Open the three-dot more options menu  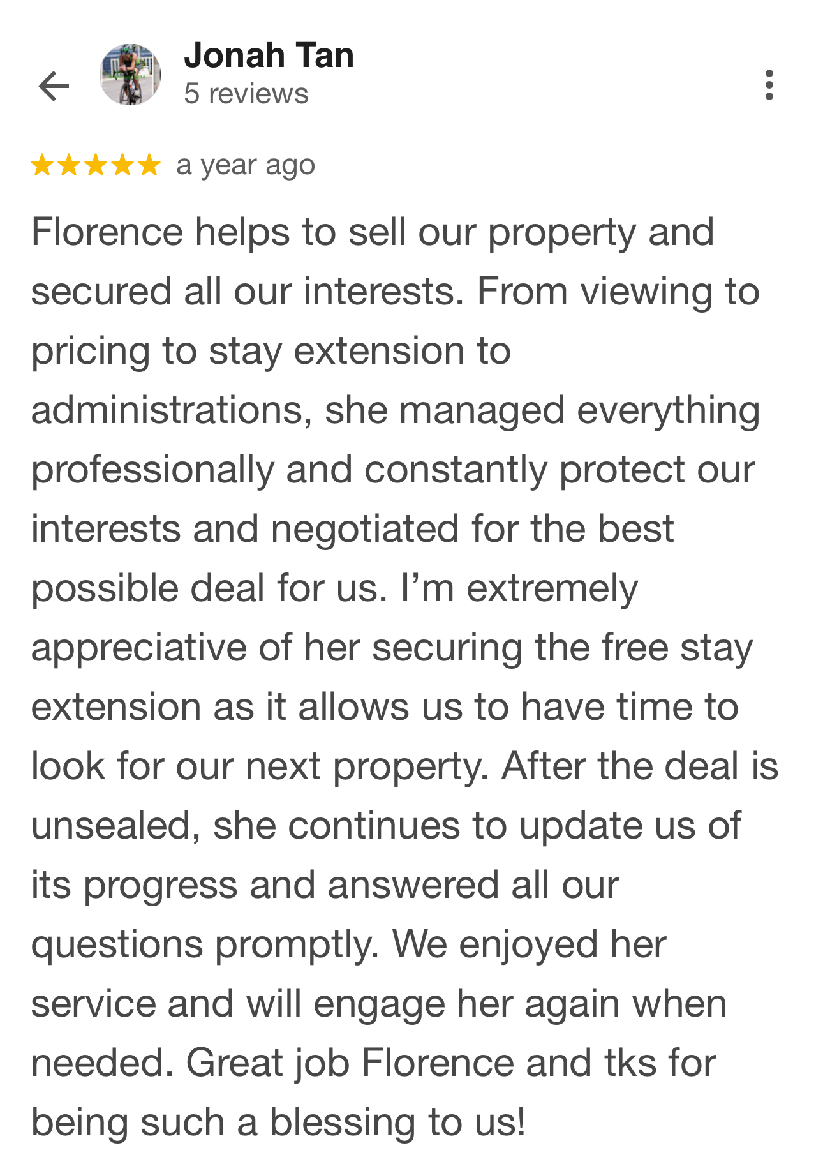769,85
